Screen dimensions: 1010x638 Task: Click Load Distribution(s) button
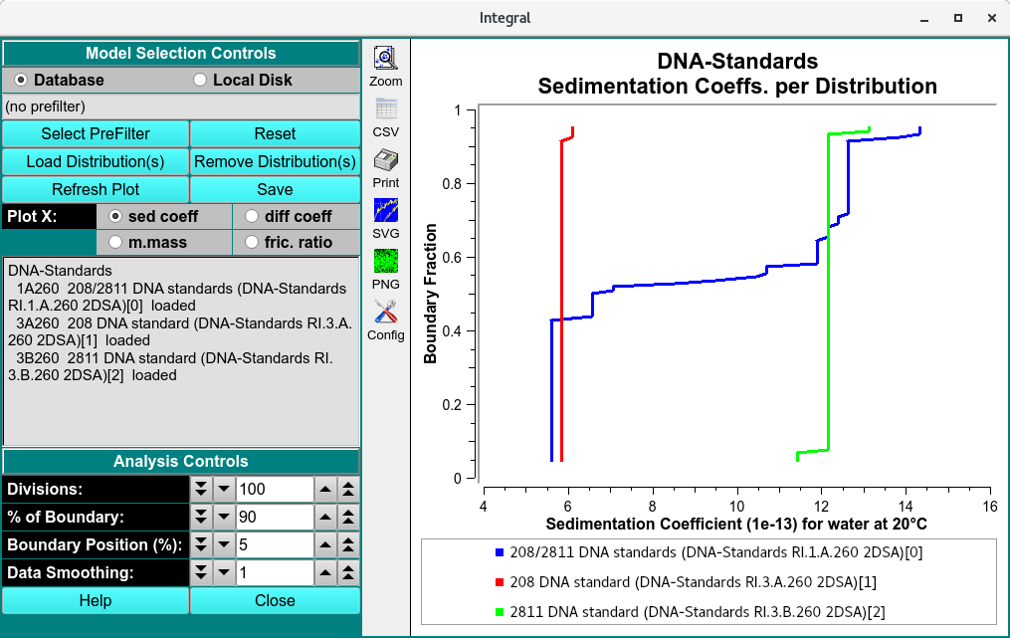click(96, 161)
